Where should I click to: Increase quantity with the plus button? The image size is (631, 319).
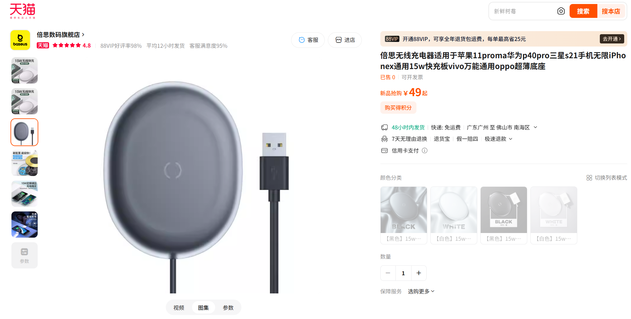[419, 273]
